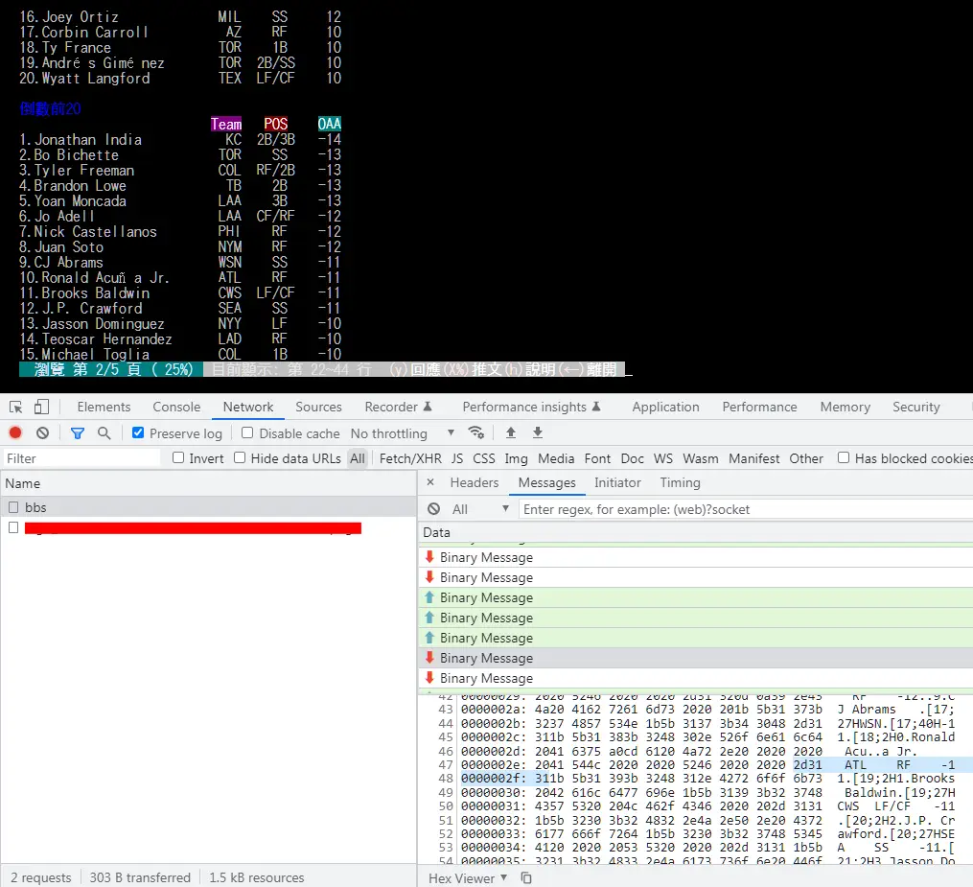Check the Hide data URLs option
973x887 pixels.
click(x=240, y=458)
